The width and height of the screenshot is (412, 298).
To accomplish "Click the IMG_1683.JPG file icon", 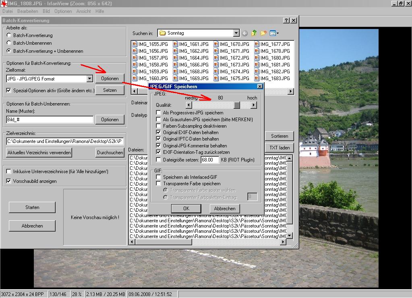I will tap(257, 79).
